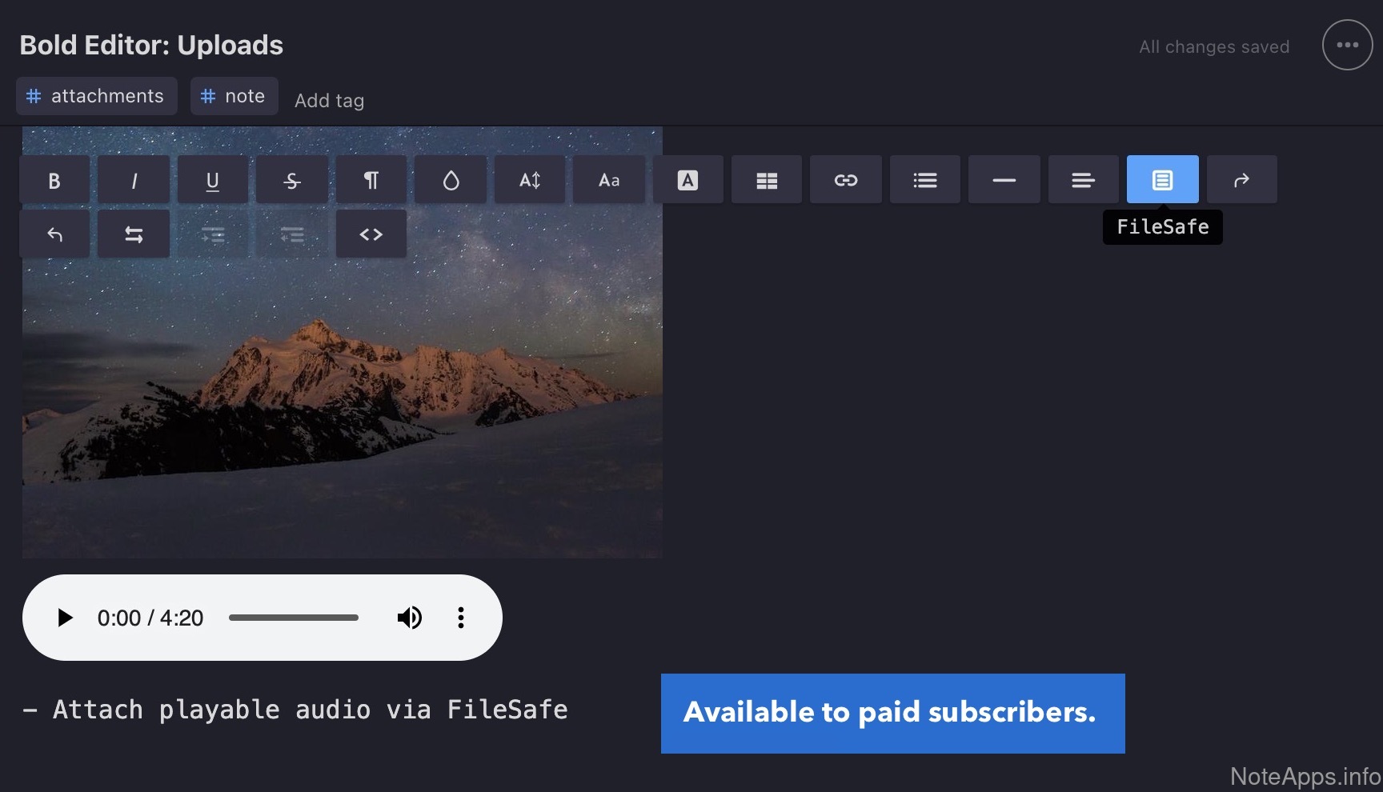Click the FileSafe toolbar button
The image size is (1383, 792).
[1162, 181]
